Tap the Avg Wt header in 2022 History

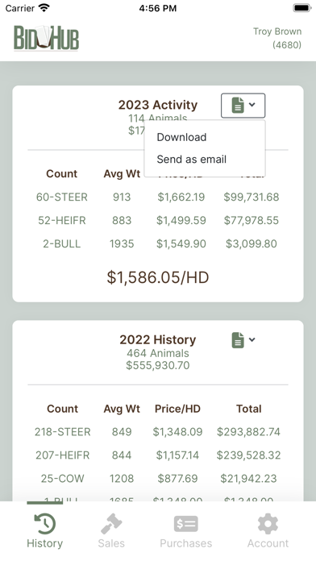pyautogui.click(x=122, y=409)
